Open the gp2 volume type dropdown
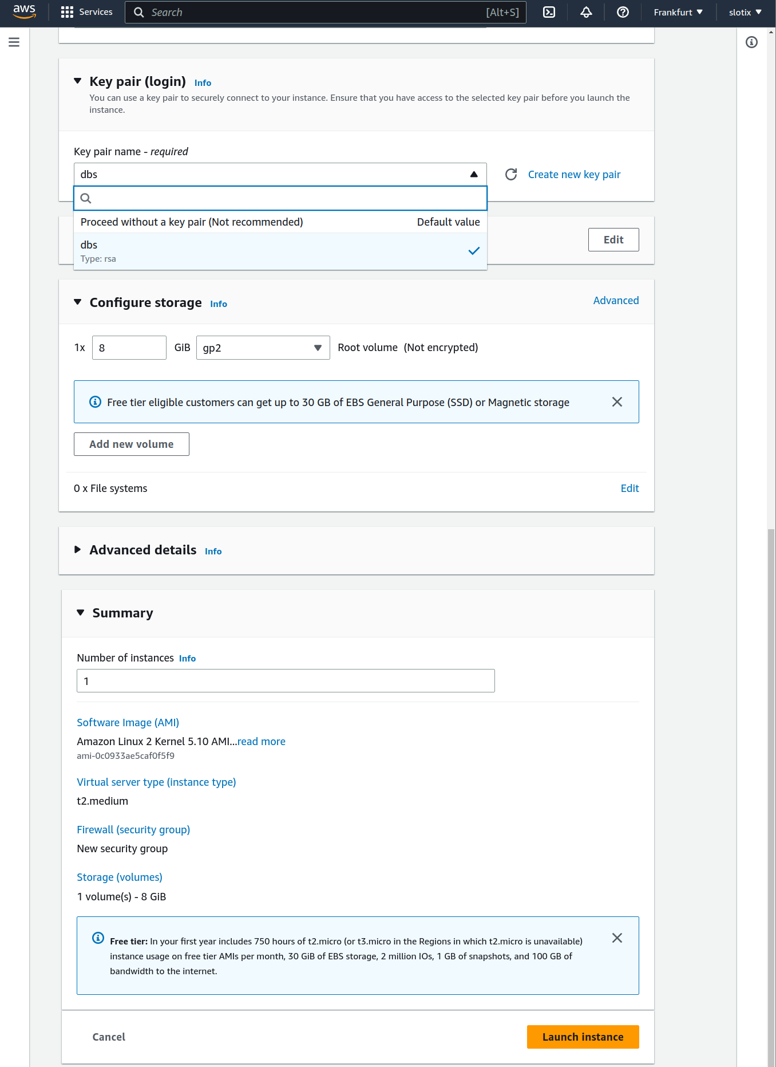 (263, 348)
